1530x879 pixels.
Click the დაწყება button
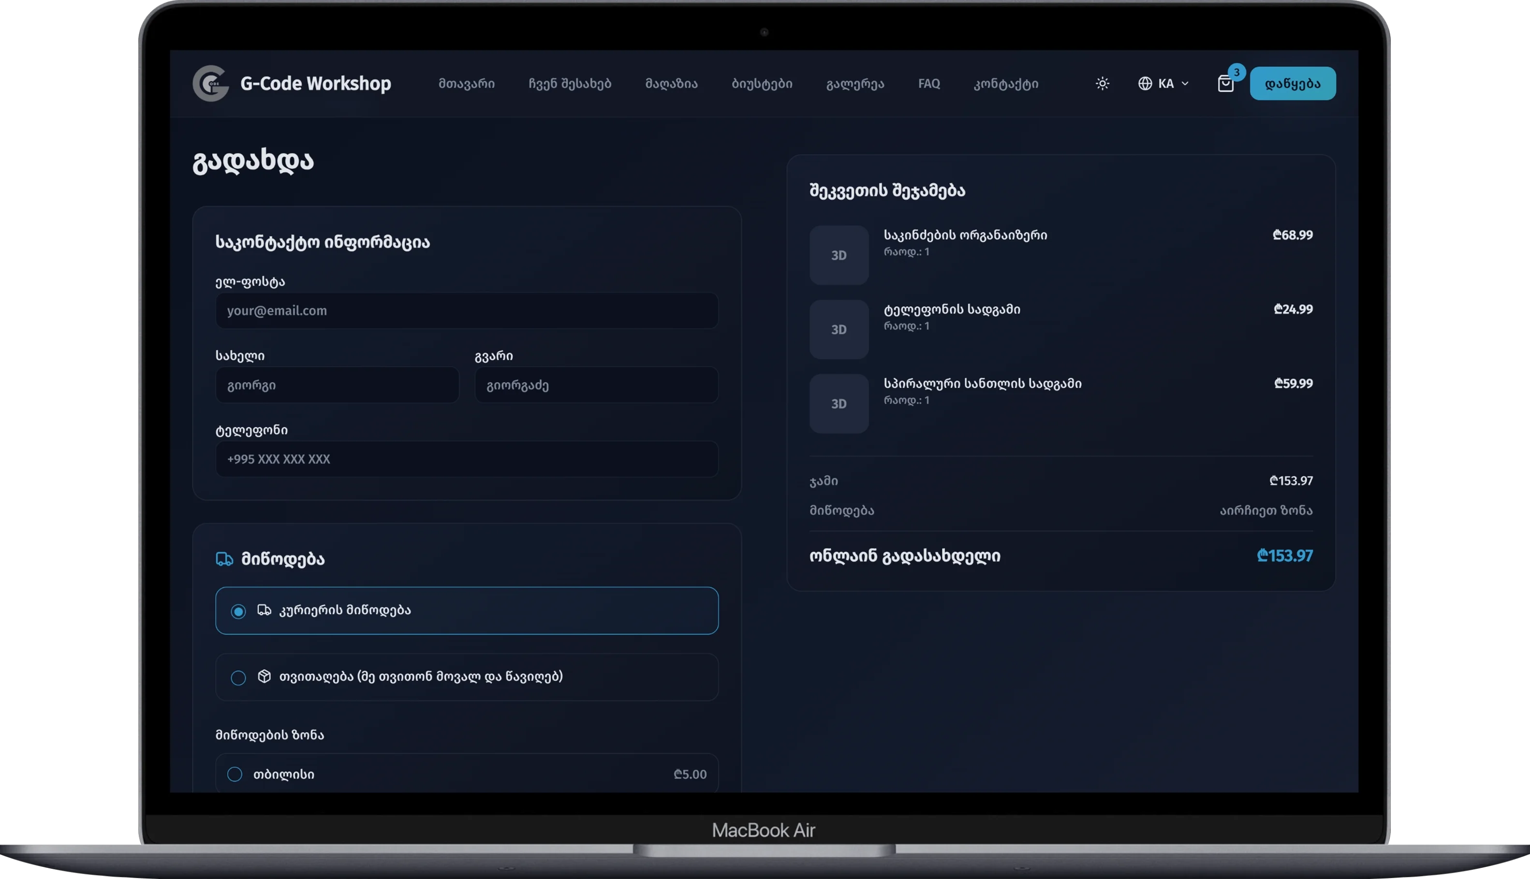pyautogui.click(x=1293, y=83)
